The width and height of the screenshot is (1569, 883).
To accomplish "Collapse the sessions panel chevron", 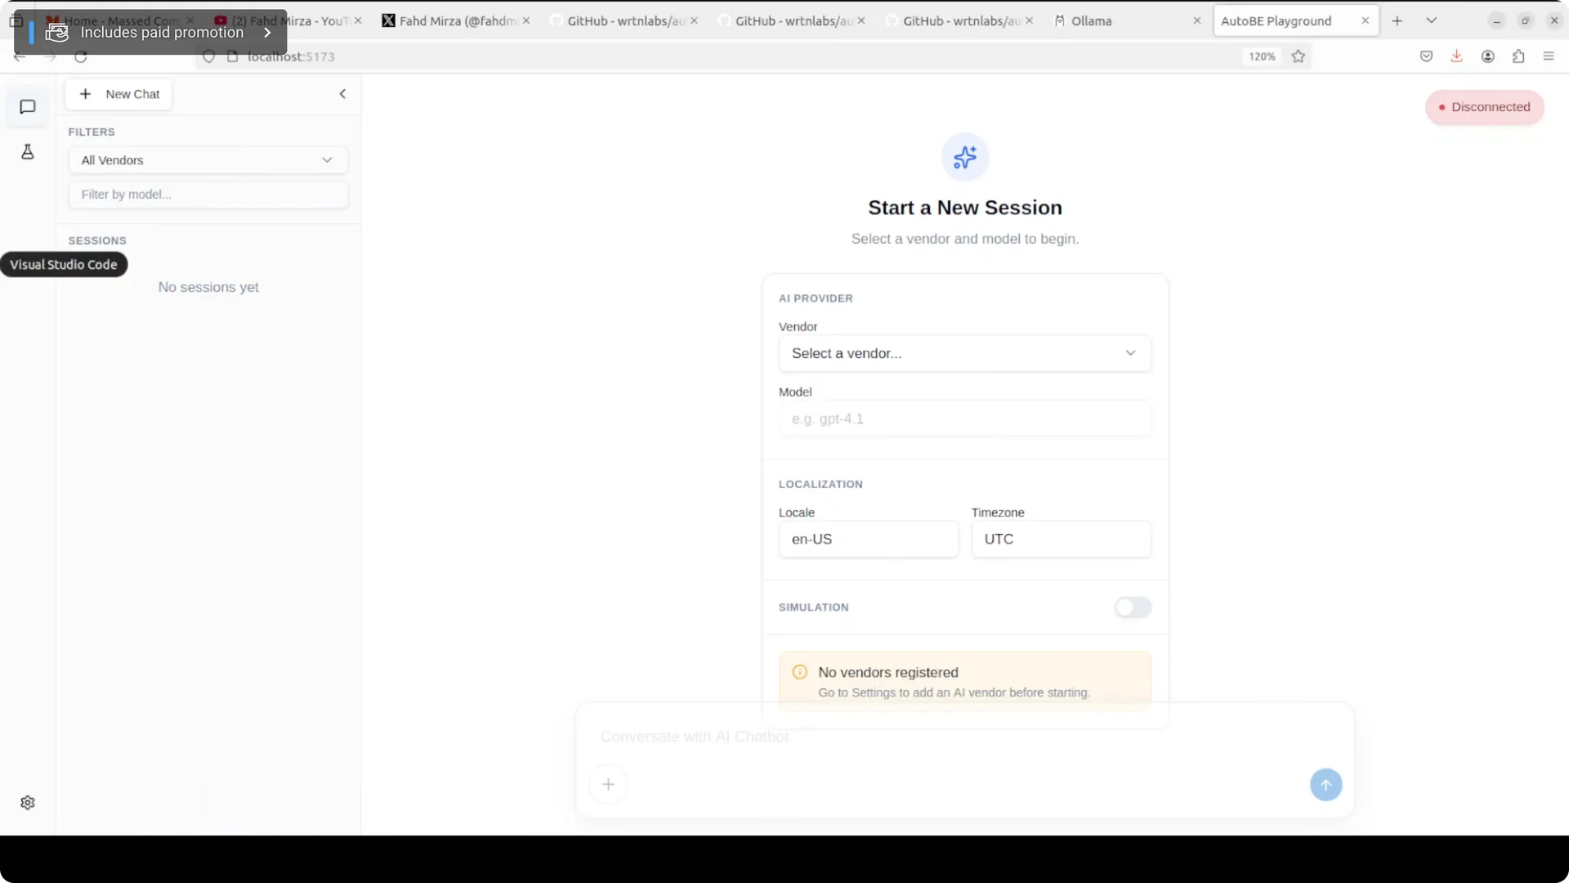I will [x=342, y=94].
